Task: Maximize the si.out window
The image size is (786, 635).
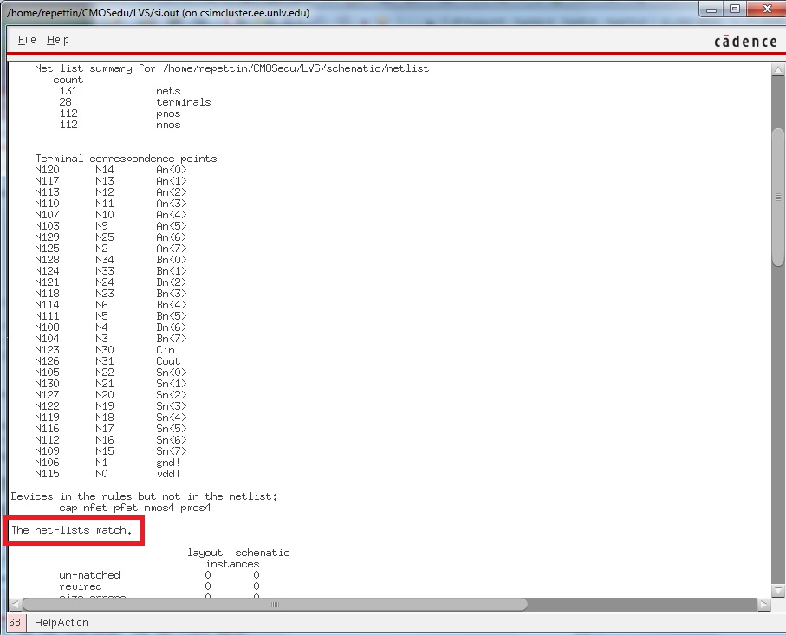Action: 735,10
